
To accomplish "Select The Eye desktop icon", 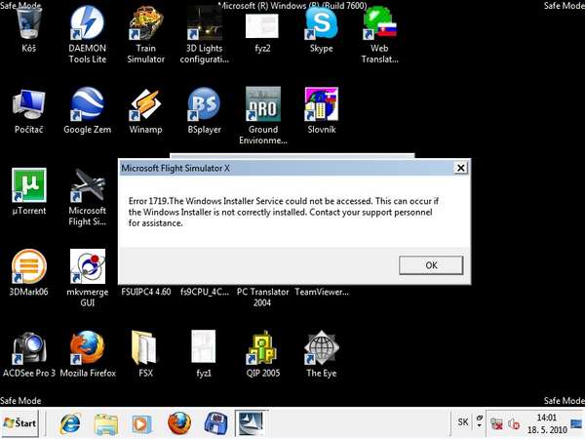I will point(321,347).
